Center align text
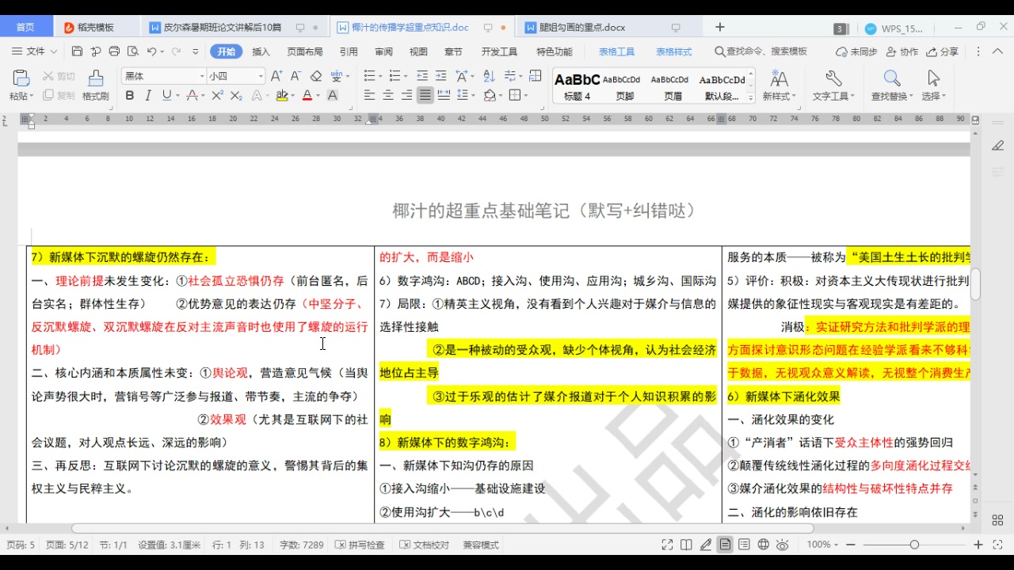Image resolution: width=1014 pixels, height=570 pixels. 388,96
